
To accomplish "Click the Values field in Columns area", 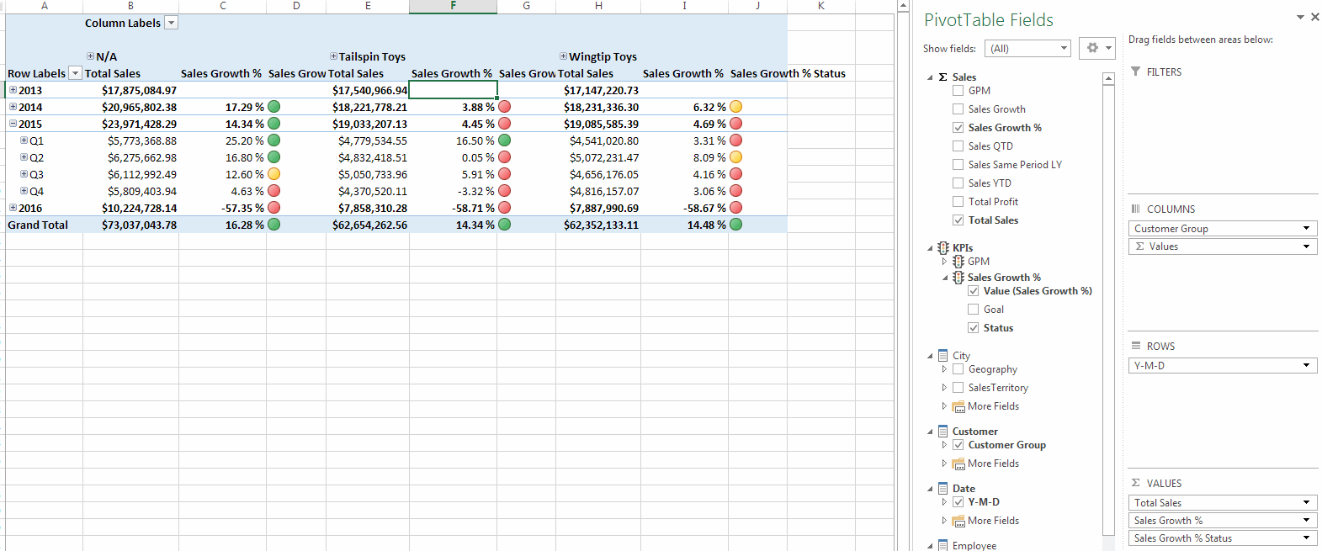I will [1222, 246].
